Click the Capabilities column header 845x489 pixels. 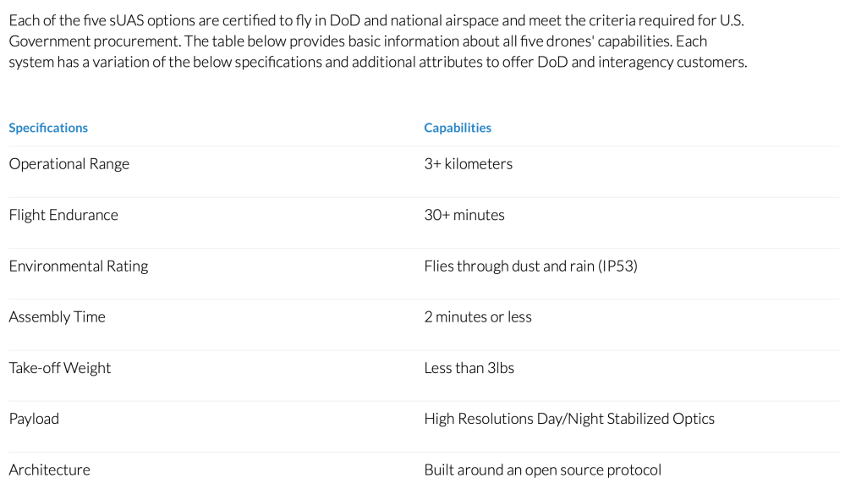click(458, 128)
